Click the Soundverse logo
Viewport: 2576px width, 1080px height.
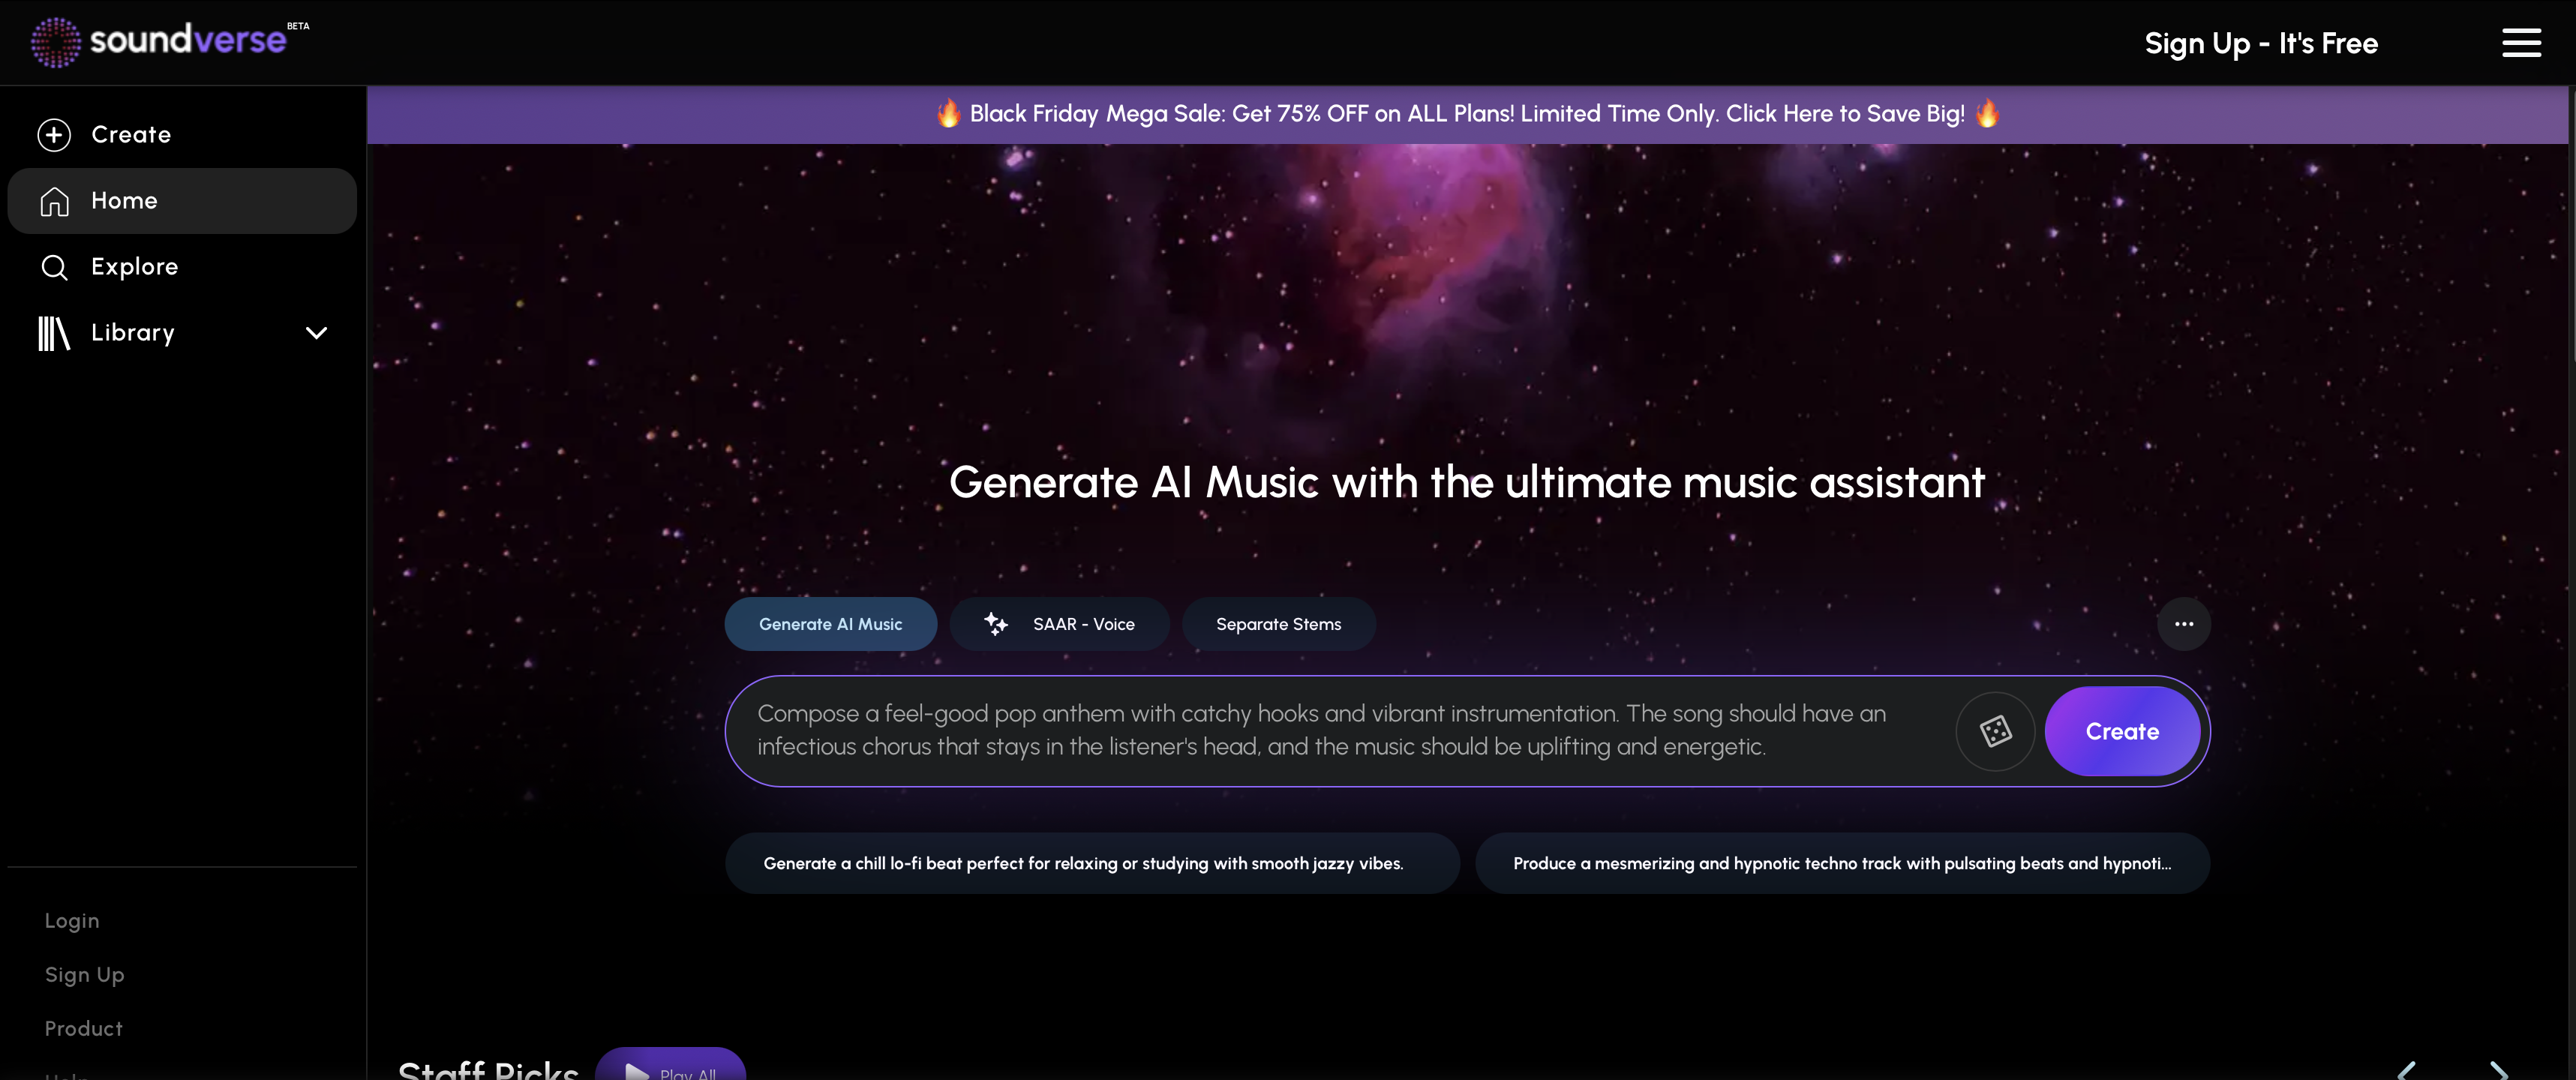pos(160,41)
